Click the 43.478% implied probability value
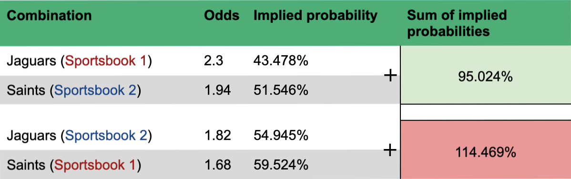The width and height of the screenshot is (571, 179). tap(281, 61)
